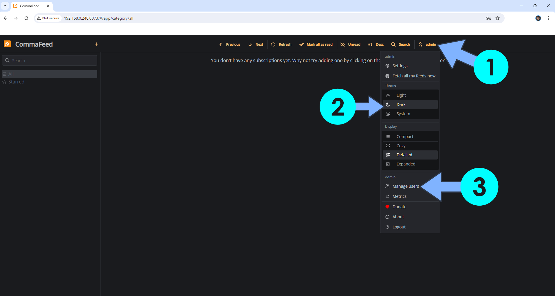The height and width of the screenshot is (296, 555).
Task: Click the browser forward arrow
Action: click(16, 18)
